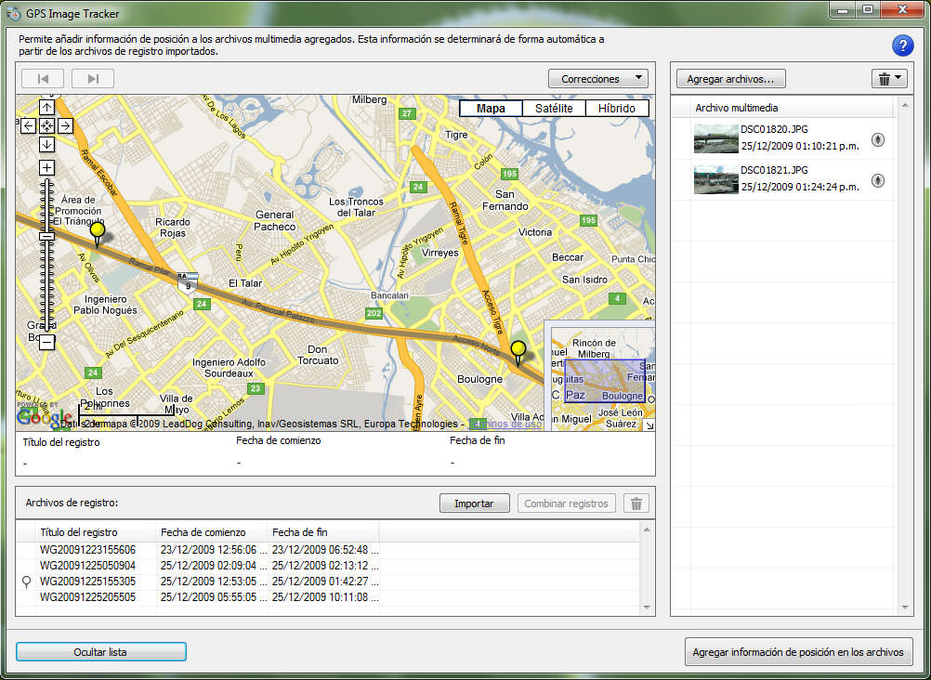Click the Archivo multimedia column header

(x=792, y=108)
